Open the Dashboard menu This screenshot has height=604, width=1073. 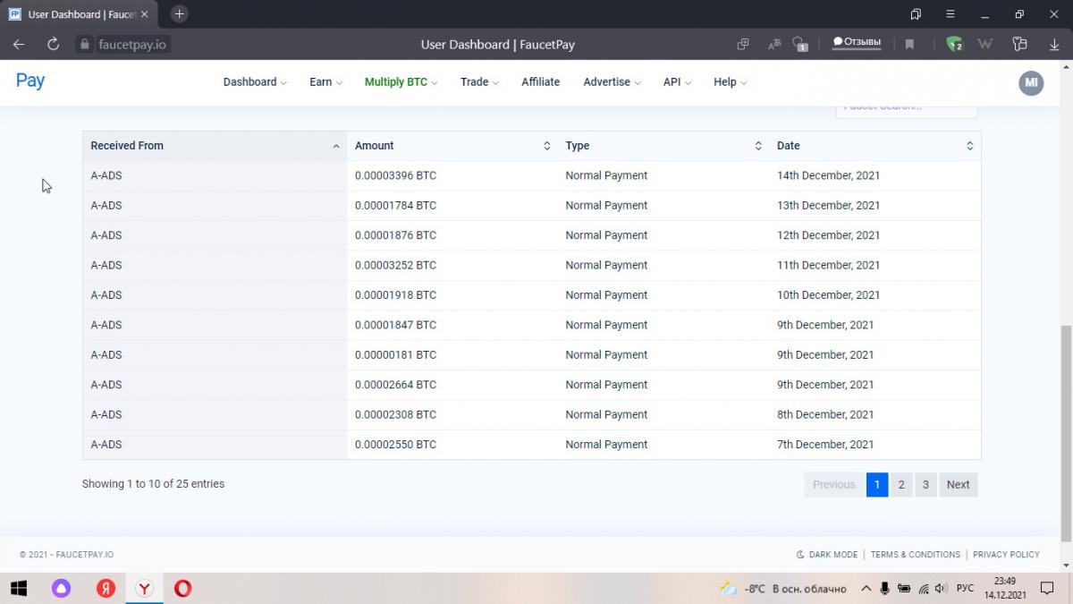pyautogui.click(x=255, y=82)
